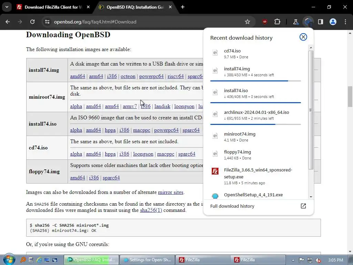Launch Internet Explorer from the taskbar
Screen dimensions: 353x265
(x=39, y=260)
